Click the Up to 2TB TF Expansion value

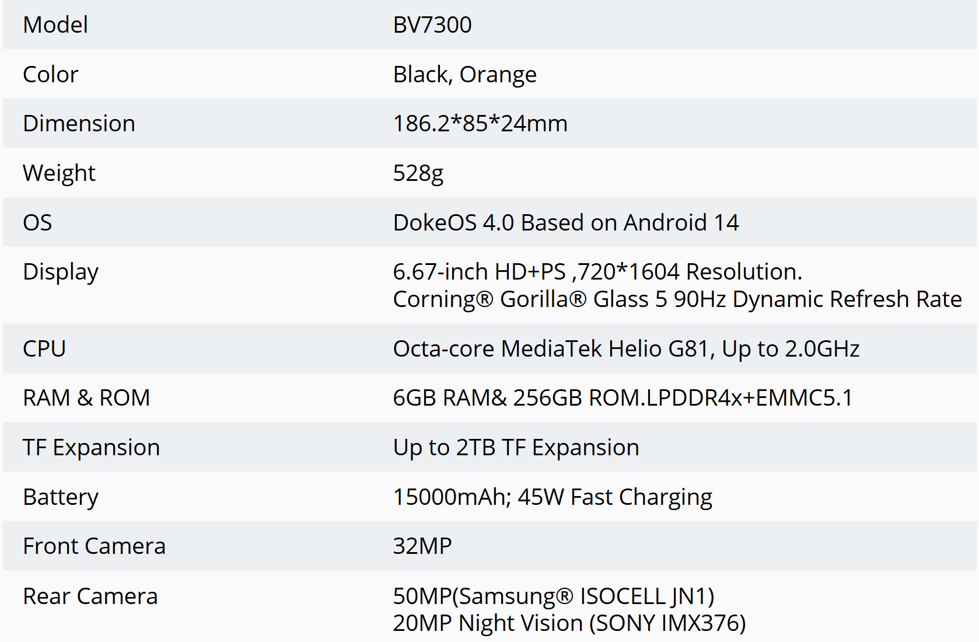coord(516,448)
